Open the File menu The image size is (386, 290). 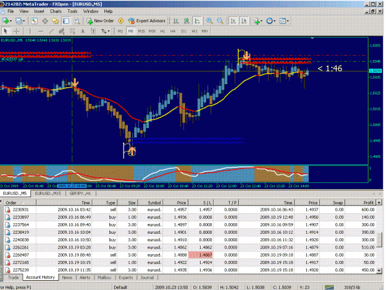pos(10,11)
